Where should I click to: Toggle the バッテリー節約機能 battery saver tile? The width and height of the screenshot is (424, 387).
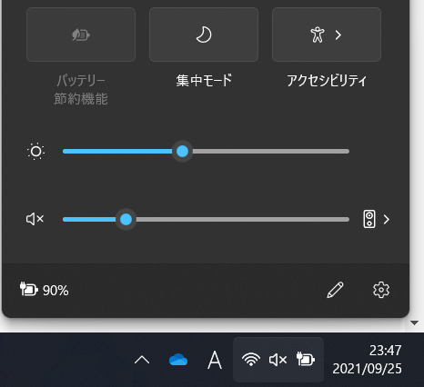point(81,35)
